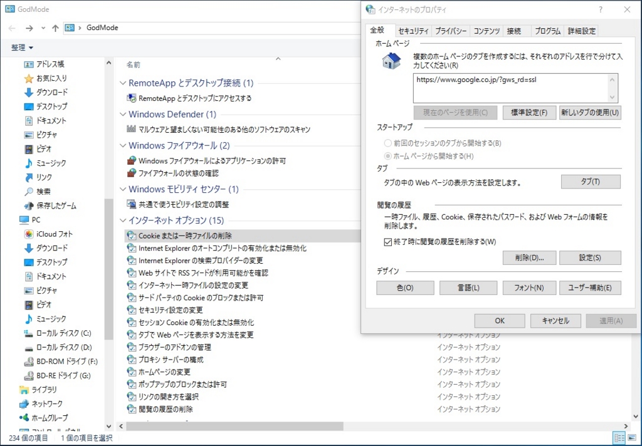642x446 pixels.
Task: Click the down arrow of homepage box scrollbar
Action: pyautogui.click(x=612, y=97)
